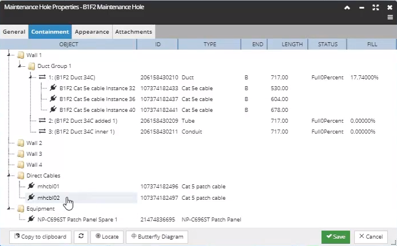Click the OBJECT column header

69,45
